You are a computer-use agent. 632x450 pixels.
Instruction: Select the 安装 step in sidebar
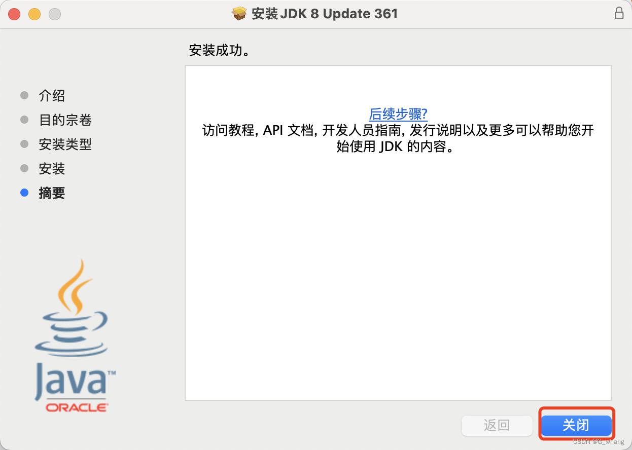[x=52, y=168]
